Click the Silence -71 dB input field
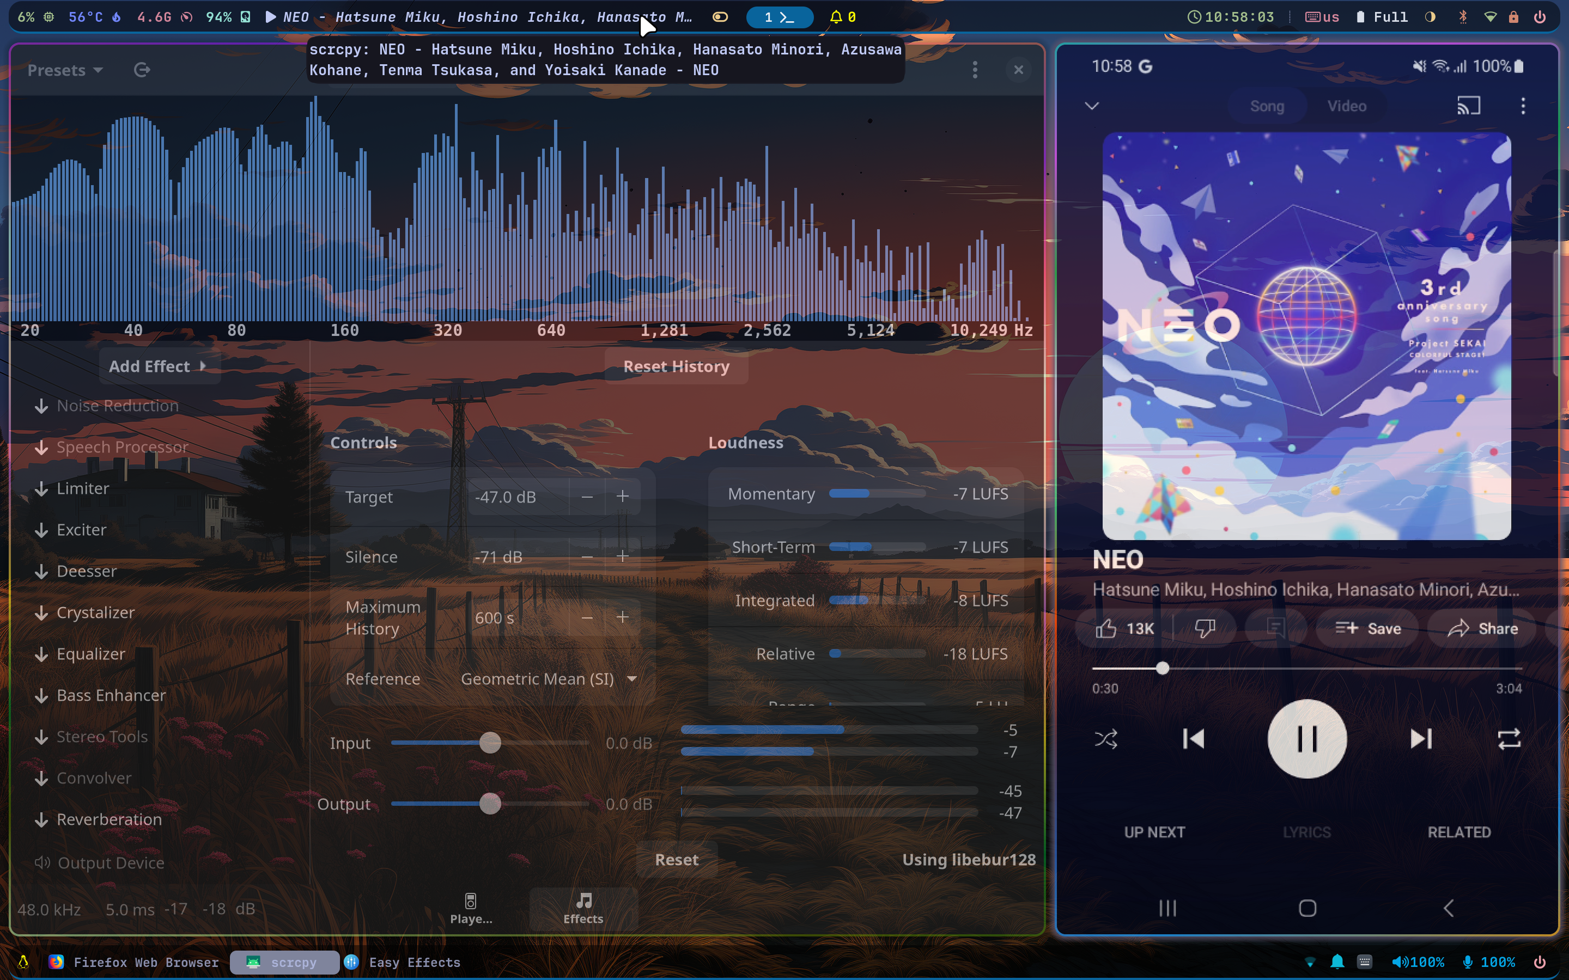The width and height of the screenshot is (1569, 980). (519, 557)
